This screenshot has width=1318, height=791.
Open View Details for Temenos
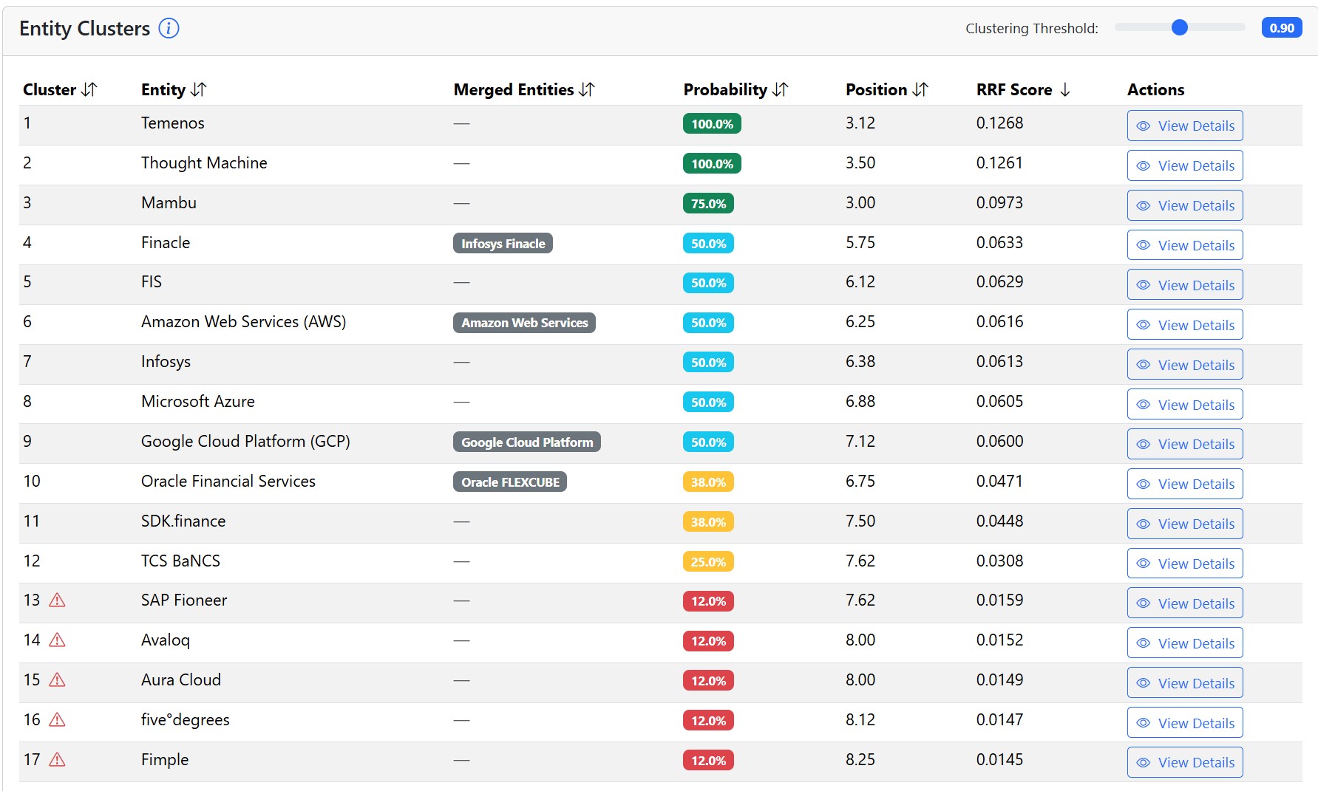[x=1184, y=126]
